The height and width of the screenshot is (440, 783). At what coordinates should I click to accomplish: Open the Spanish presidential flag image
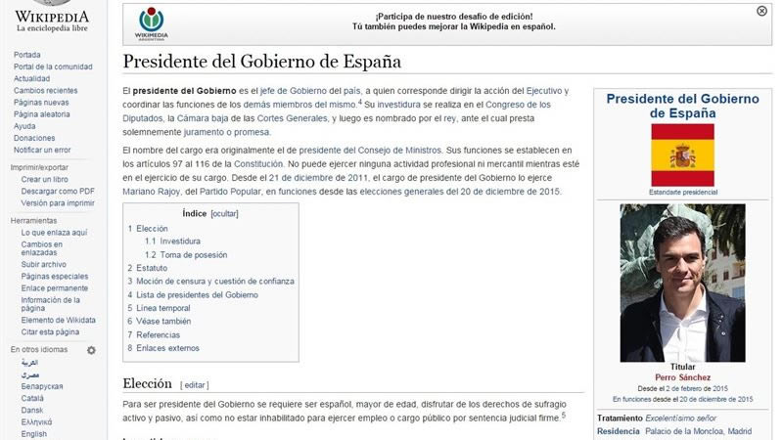coord(682,155)
